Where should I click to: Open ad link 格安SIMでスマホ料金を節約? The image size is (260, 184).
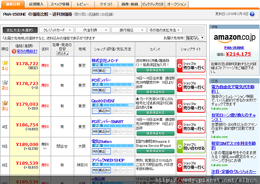point(234,146)
